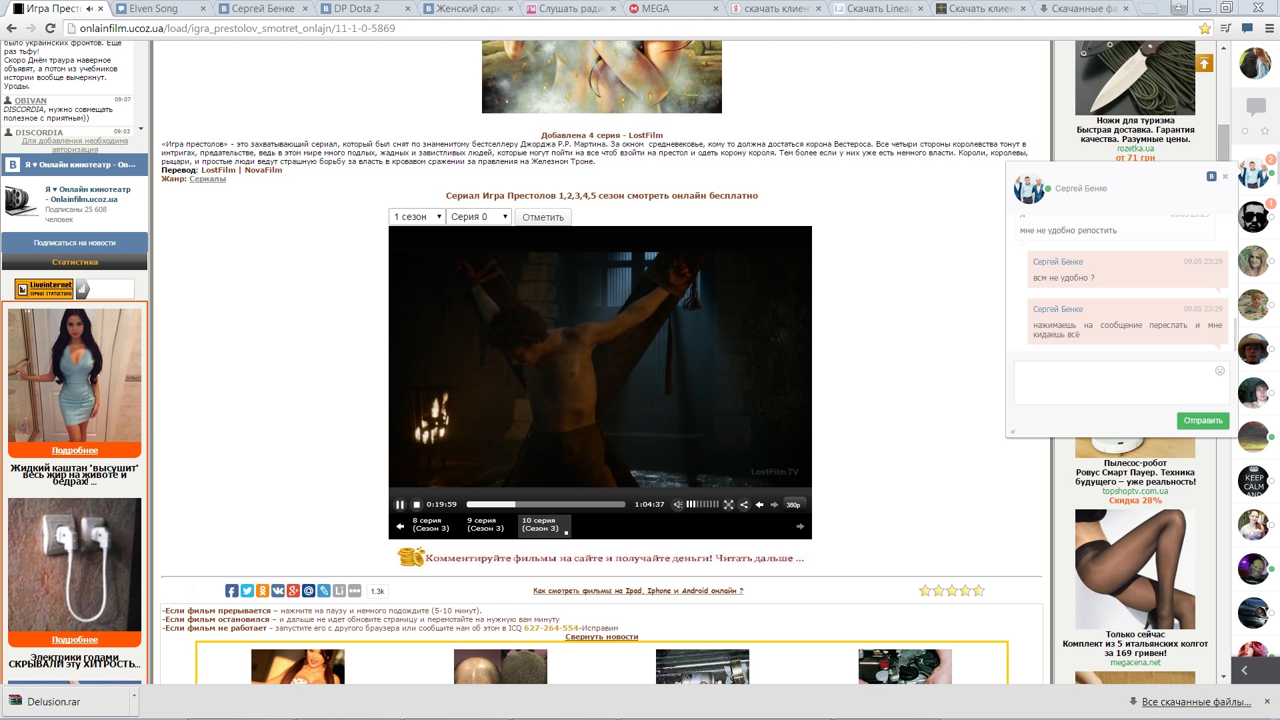
Task: Open the OBIVAN user profile link
Action: pos(31,101)
